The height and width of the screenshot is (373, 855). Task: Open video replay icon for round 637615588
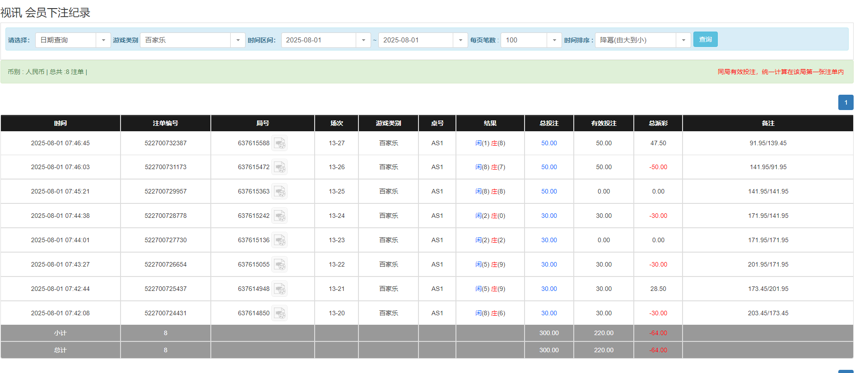click(x=279, y=143)
